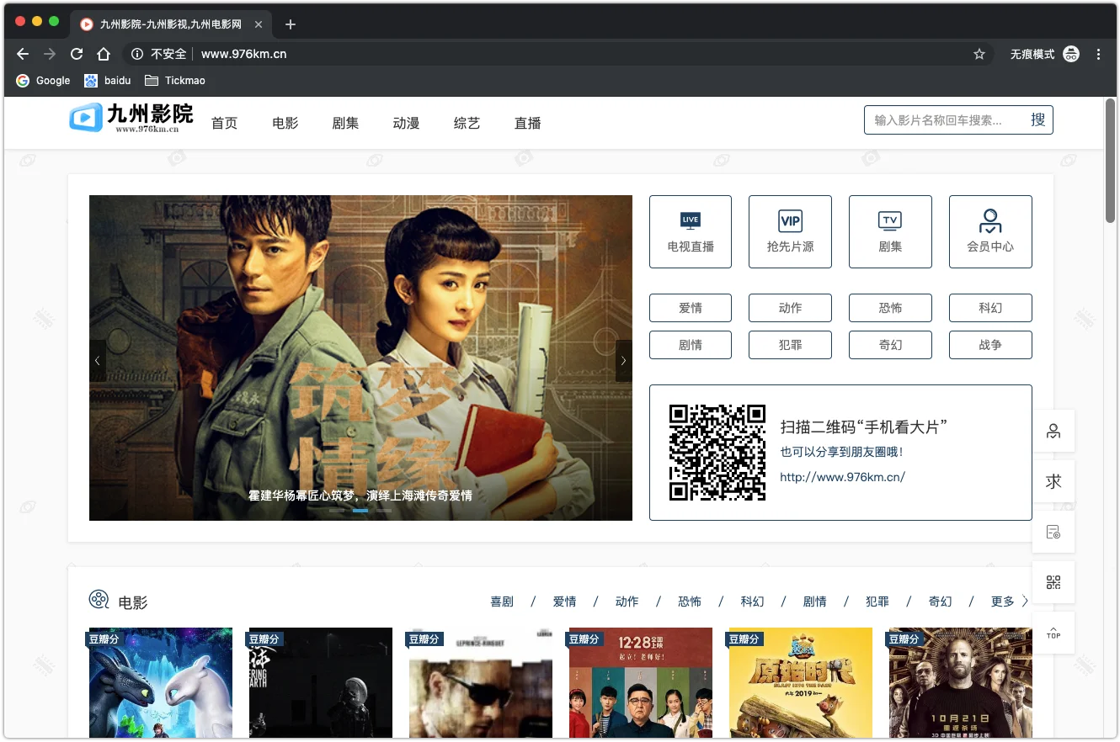Click the 搜 search button
This screenshot has width=1120, height=742.
click(x=1038, y=120)
